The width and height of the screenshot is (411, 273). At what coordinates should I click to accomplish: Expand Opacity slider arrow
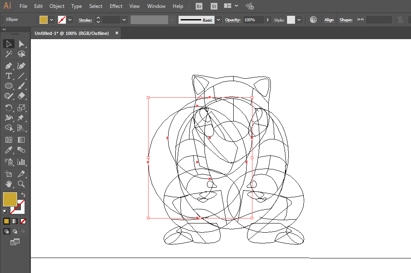[267, 20]
